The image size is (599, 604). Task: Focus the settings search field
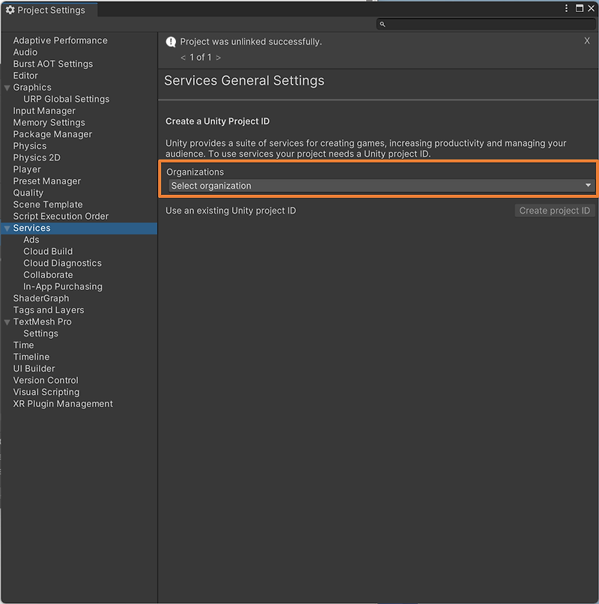point(486,24)
